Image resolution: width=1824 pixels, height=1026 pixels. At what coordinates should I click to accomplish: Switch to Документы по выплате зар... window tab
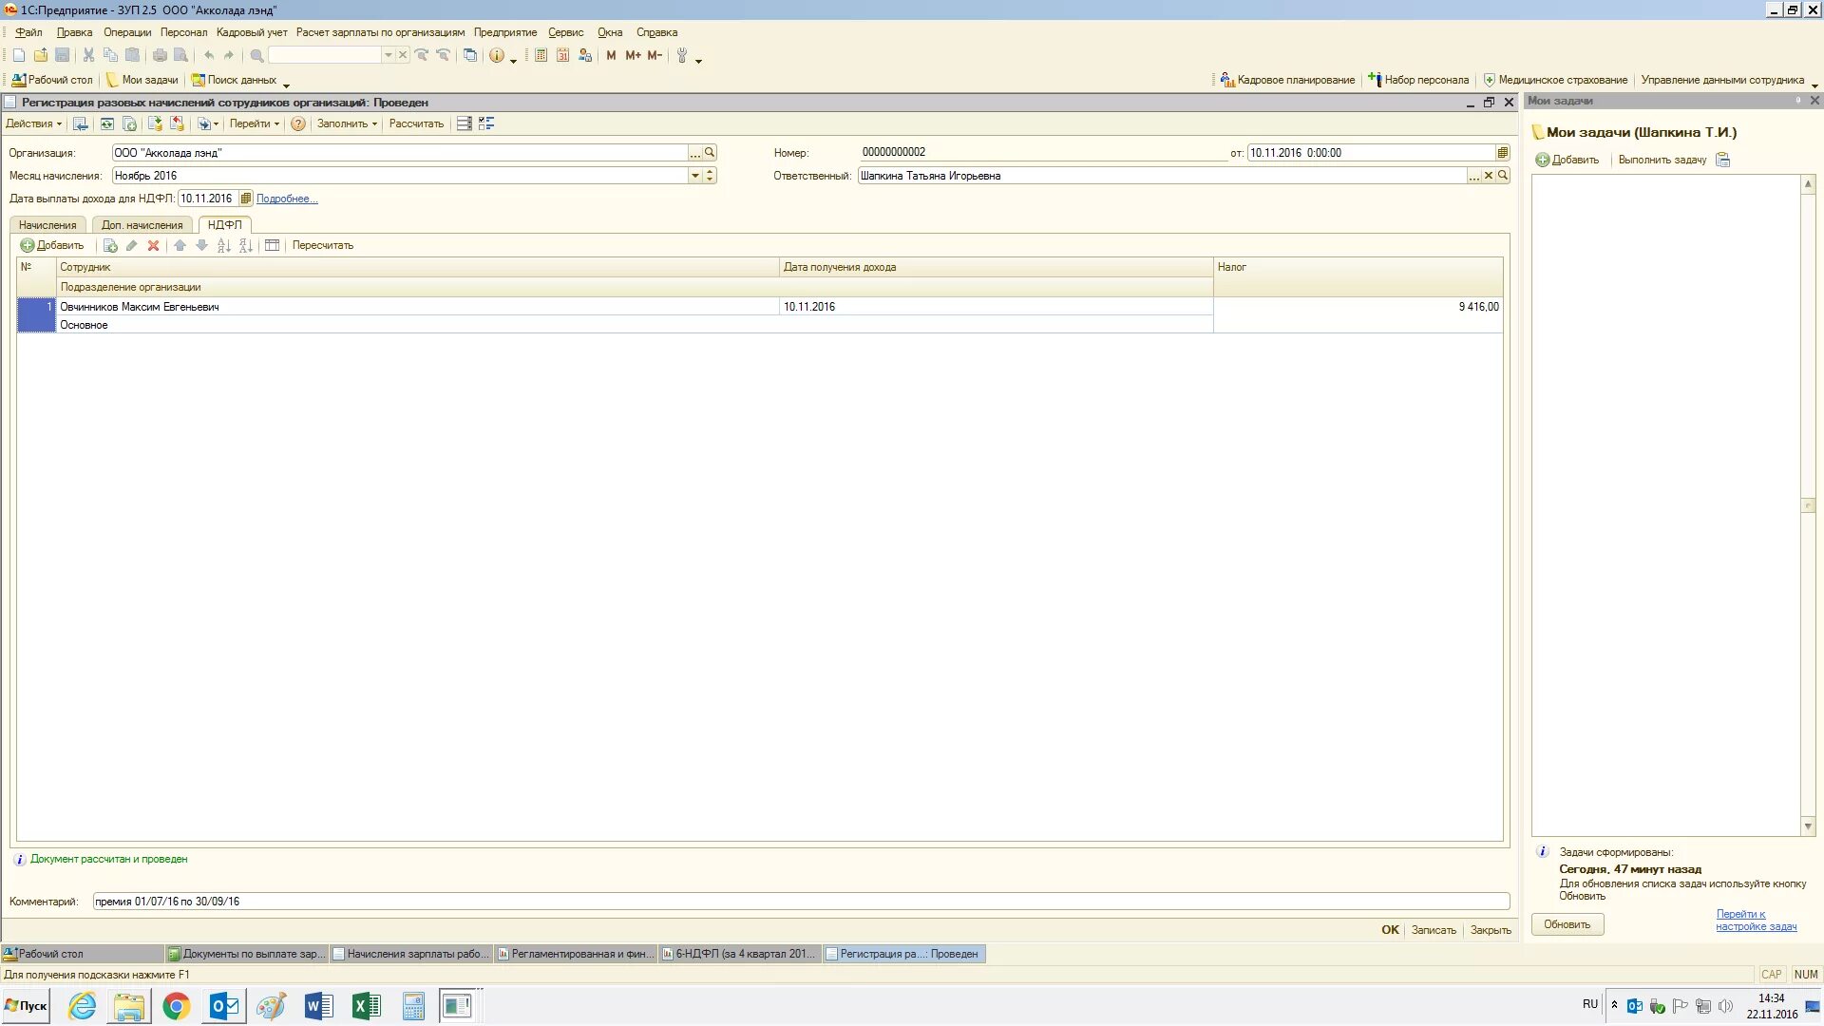click(x=247, y=954)
